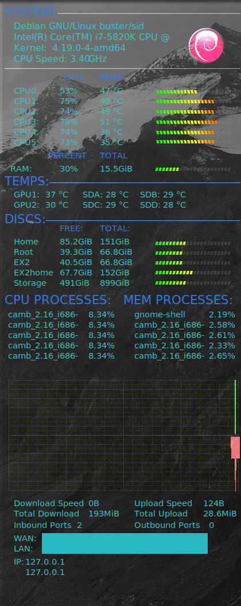Click the RAM percent value 30%
241x606 pixels.
[69, 169]
